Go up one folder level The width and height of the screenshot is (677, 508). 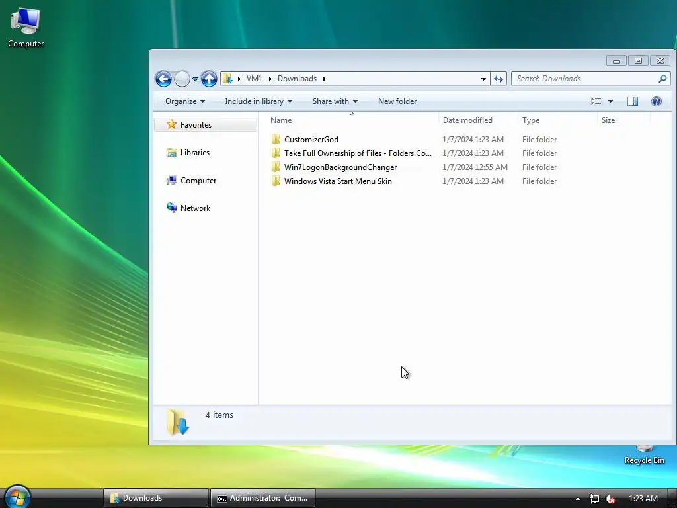209,79
